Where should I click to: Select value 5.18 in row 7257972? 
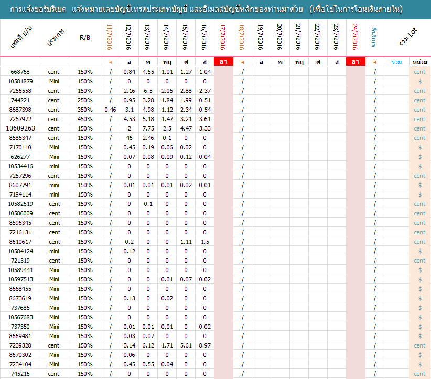click(148, 119)
